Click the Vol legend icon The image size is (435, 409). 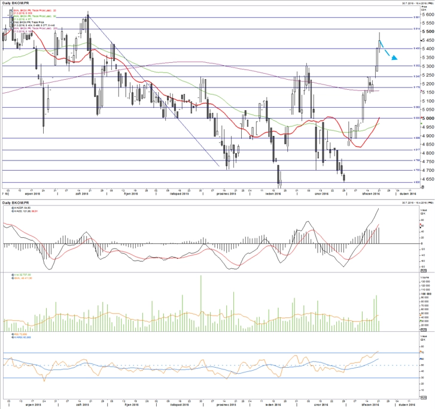coord(13,275)
